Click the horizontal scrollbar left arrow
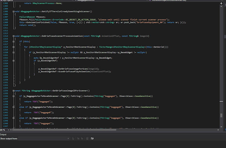Screen dimensions: 226x148 (x=11, y=130)
